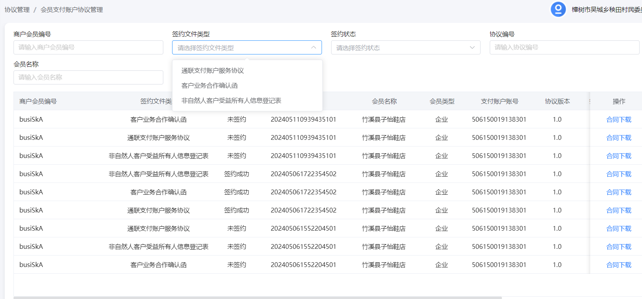This screenshot has height=299, width=642.
Task: Click first row's 竹溪县子怡鞋店 cell
Action: [x=384, y=120]
